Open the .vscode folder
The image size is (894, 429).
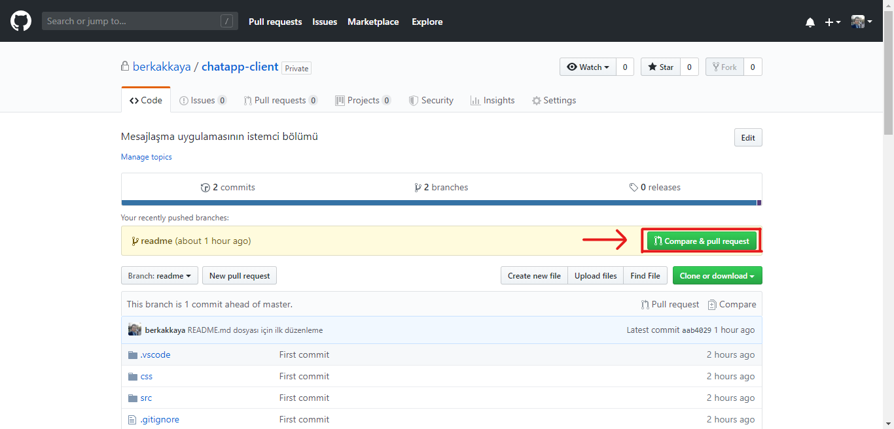pos(155,354)
